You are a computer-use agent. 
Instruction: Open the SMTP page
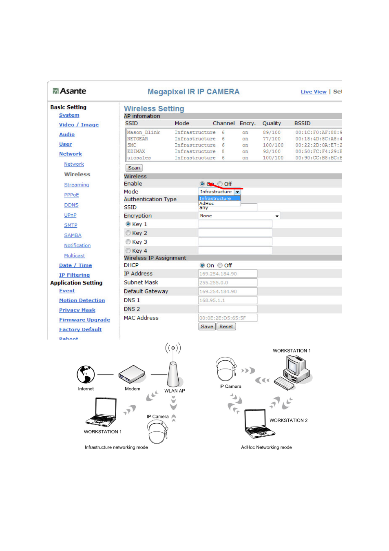[x=71, y=225]
